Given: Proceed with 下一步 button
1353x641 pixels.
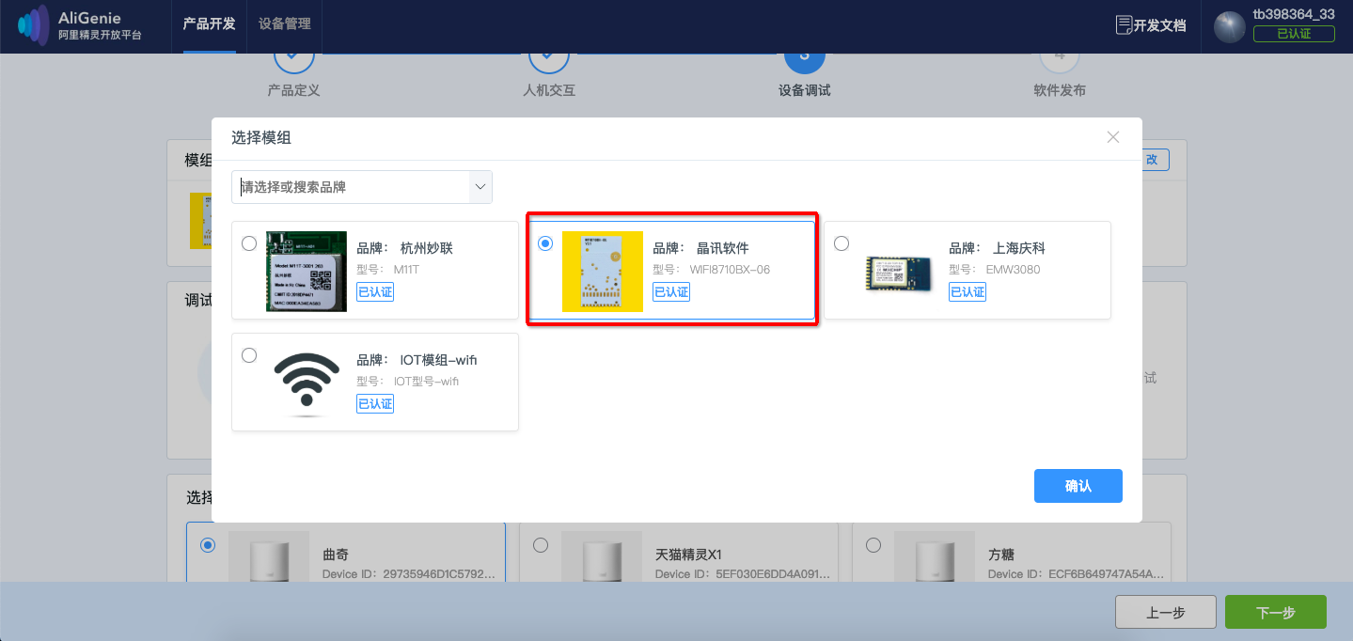Looking at the screenshot, I should 1276,612.
